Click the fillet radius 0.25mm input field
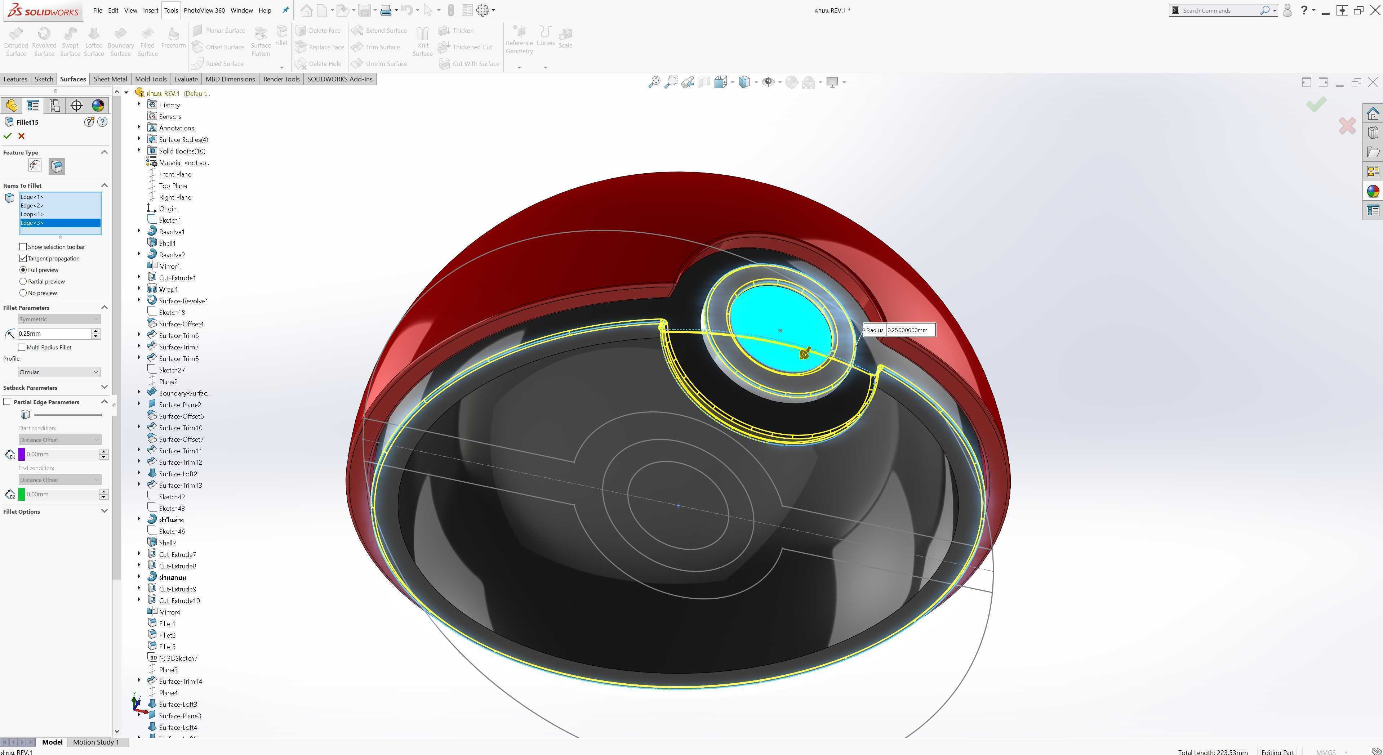Screen dimensions: 1383x755 coord(54,334)
